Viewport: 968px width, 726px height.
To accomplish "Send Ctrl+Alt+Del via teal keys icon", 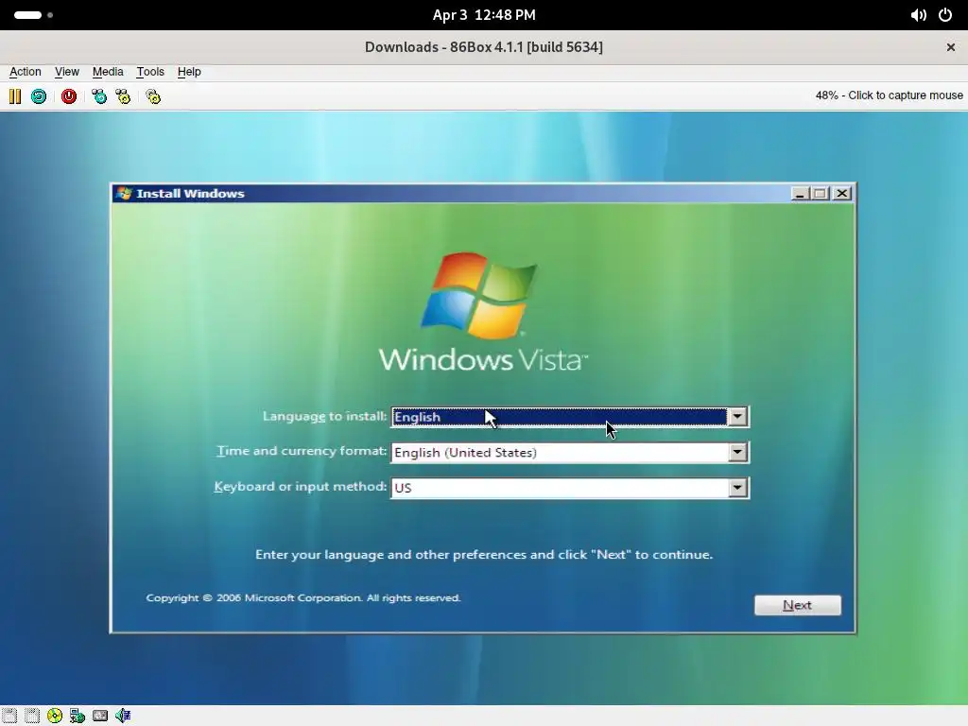I will point(98,96).
